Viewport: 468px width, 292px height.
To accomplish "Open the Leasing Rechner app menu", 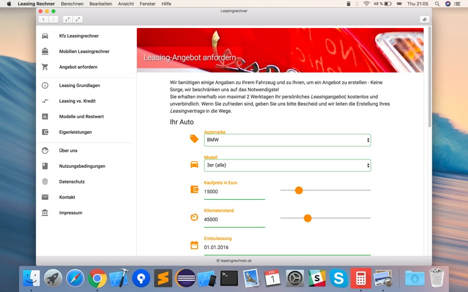I will coord(36,4).
